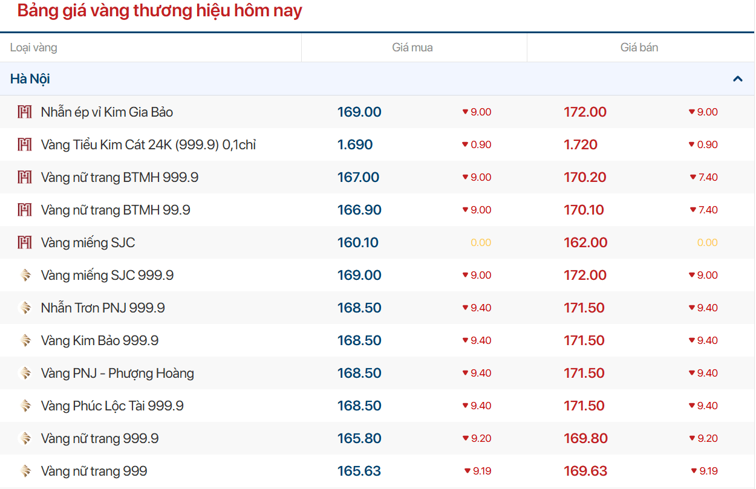The width and height of the screenshot is (756, 489).
Task: Click the brand logo beside Nhẫn ép vỉ Kim Gia Bảo
Action: pyautogui.click(x=25, y=112)
